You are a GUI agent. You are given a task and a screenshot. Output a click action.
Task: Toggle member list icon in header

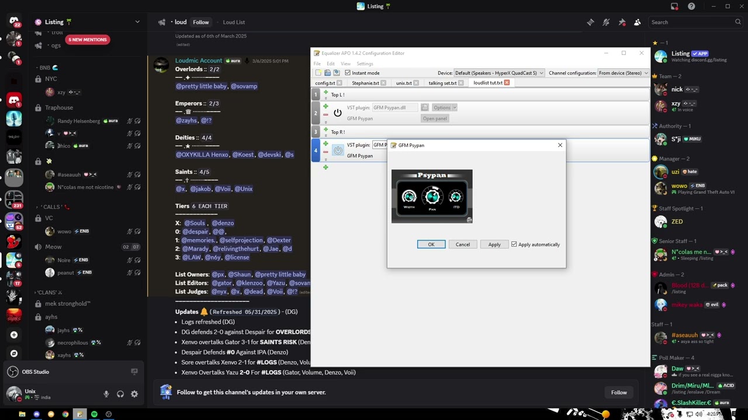637,22
